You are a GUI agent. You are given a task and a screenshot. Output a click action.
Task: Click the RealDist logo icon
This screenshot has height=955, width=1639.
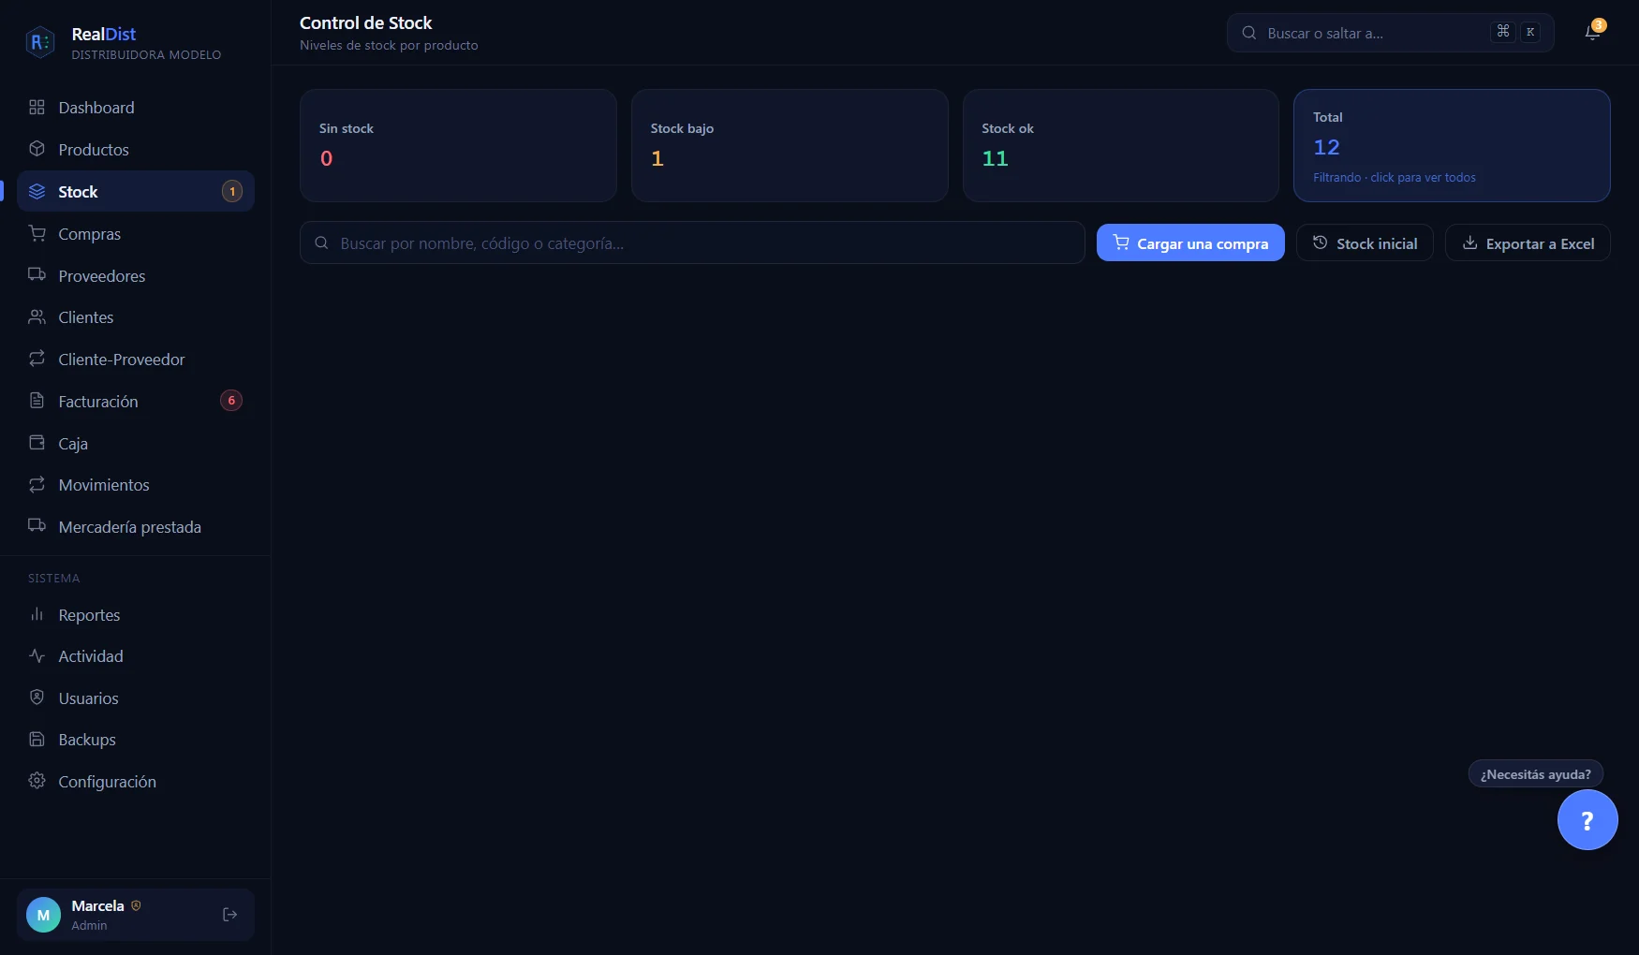pyautogui.click(x=40, y=42)
